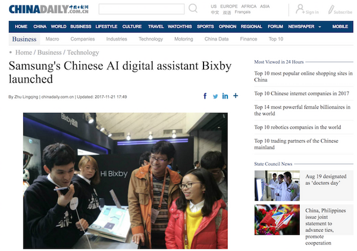Open the BUSINESS menu in navigation bar
357x251 pixels.
coord(80,27)
